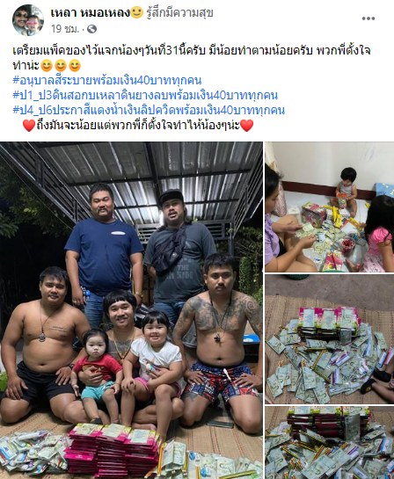Click the red heart ending the last line

(x=246, y=126)
